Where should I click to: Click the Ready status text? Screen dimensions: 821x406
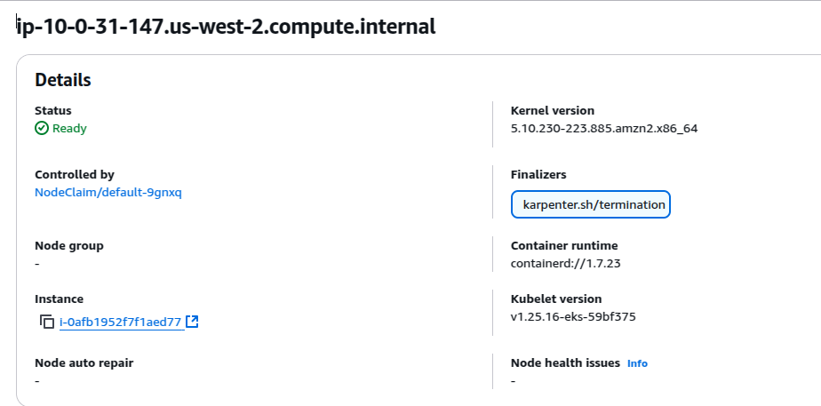(x=69, y=129)
